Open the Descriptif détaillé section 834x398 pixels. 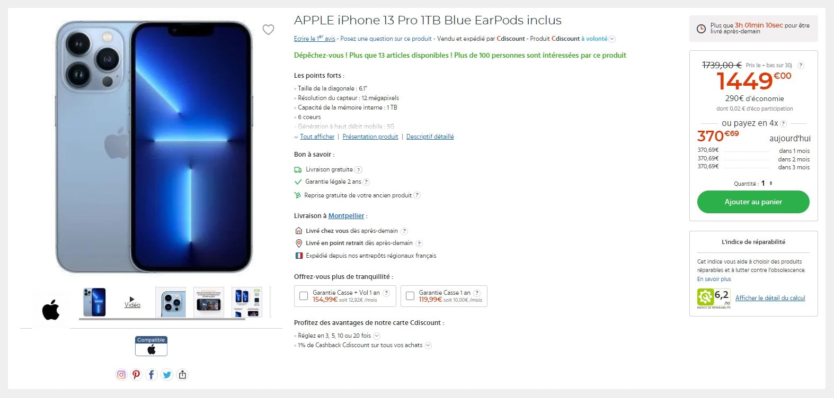tap(430, 137)
